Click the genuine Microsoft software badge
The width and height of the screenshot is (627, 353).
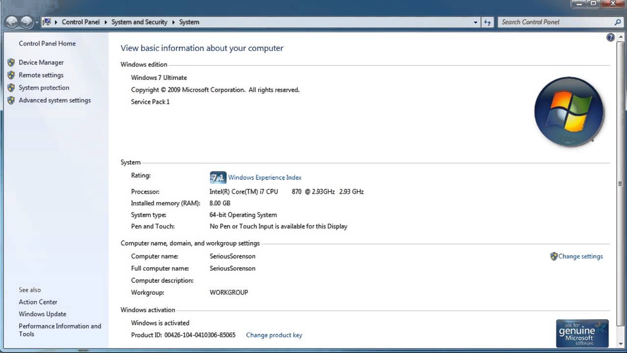click(582, 333)
